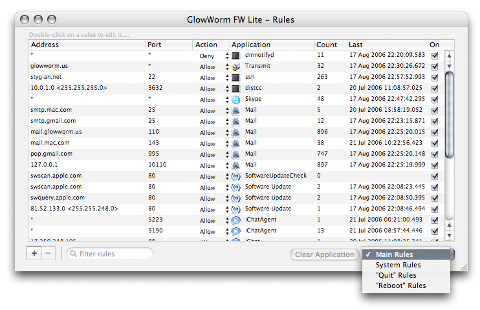
Task: Click the filter rules search field
Action: (110, 254)
